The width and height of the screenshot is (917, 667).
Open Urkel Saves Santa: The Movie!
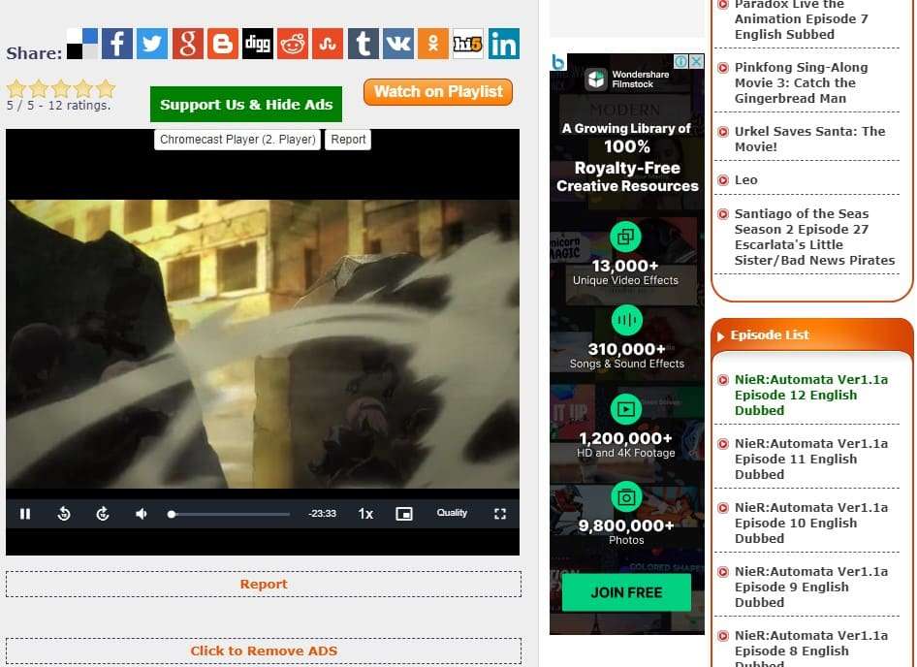coord(809,139)
